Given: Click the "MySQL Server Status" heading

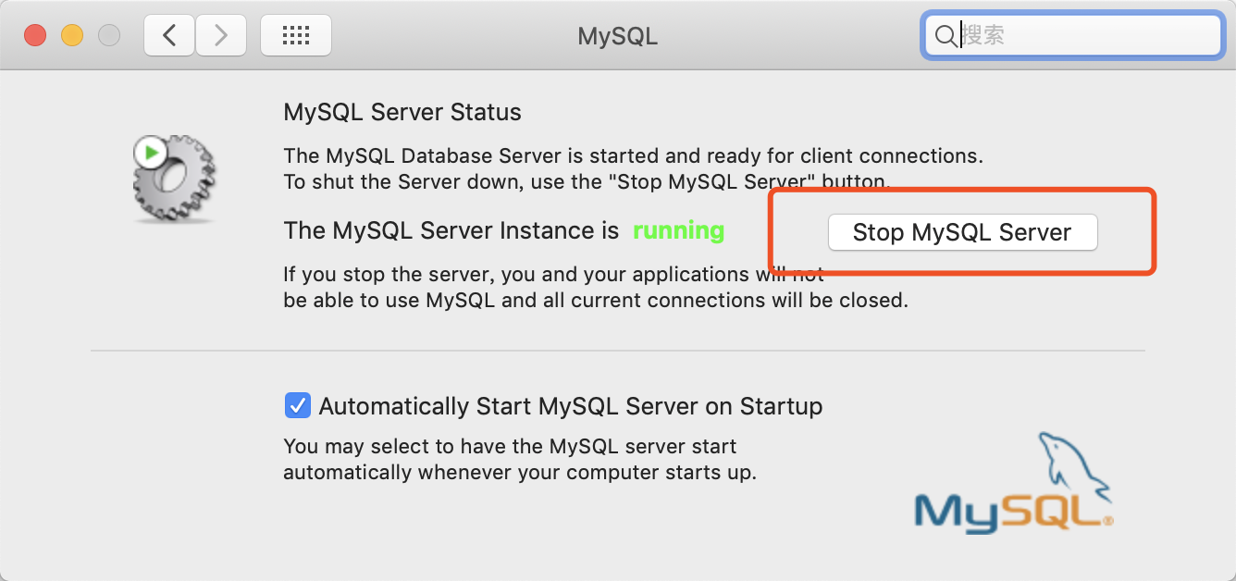Looking at the screenshot, I should coord(402,113).
